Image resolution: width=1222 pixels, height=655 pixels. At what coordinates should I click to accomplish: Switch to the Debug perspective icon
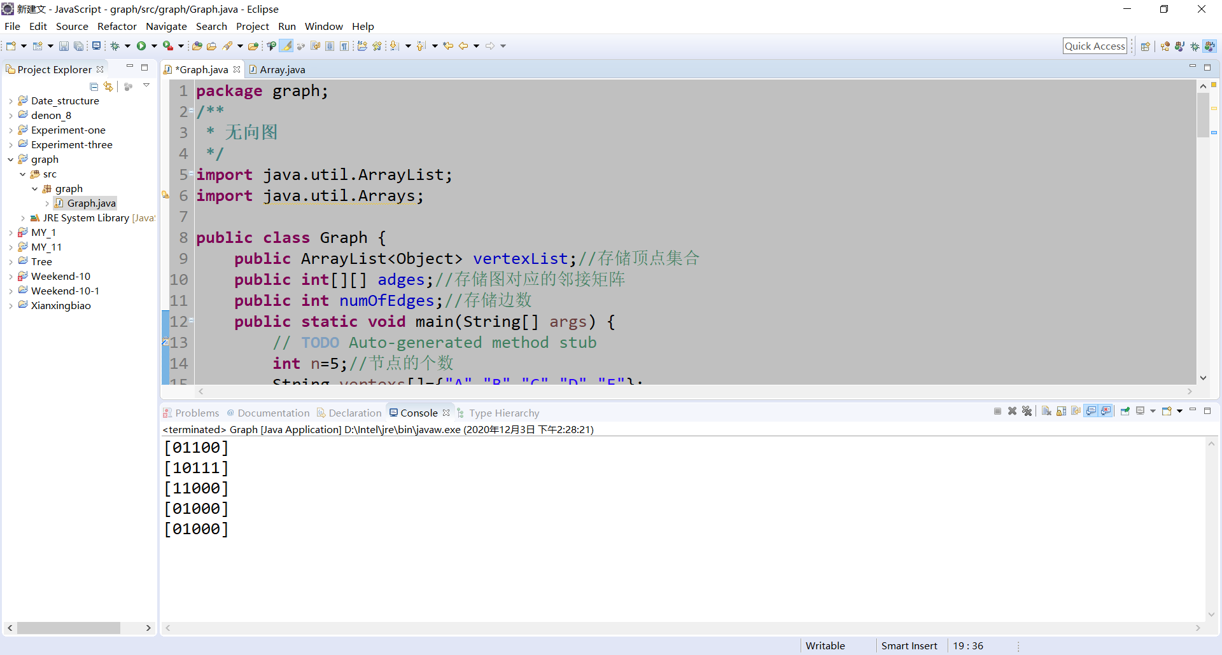coord(1195,46)
